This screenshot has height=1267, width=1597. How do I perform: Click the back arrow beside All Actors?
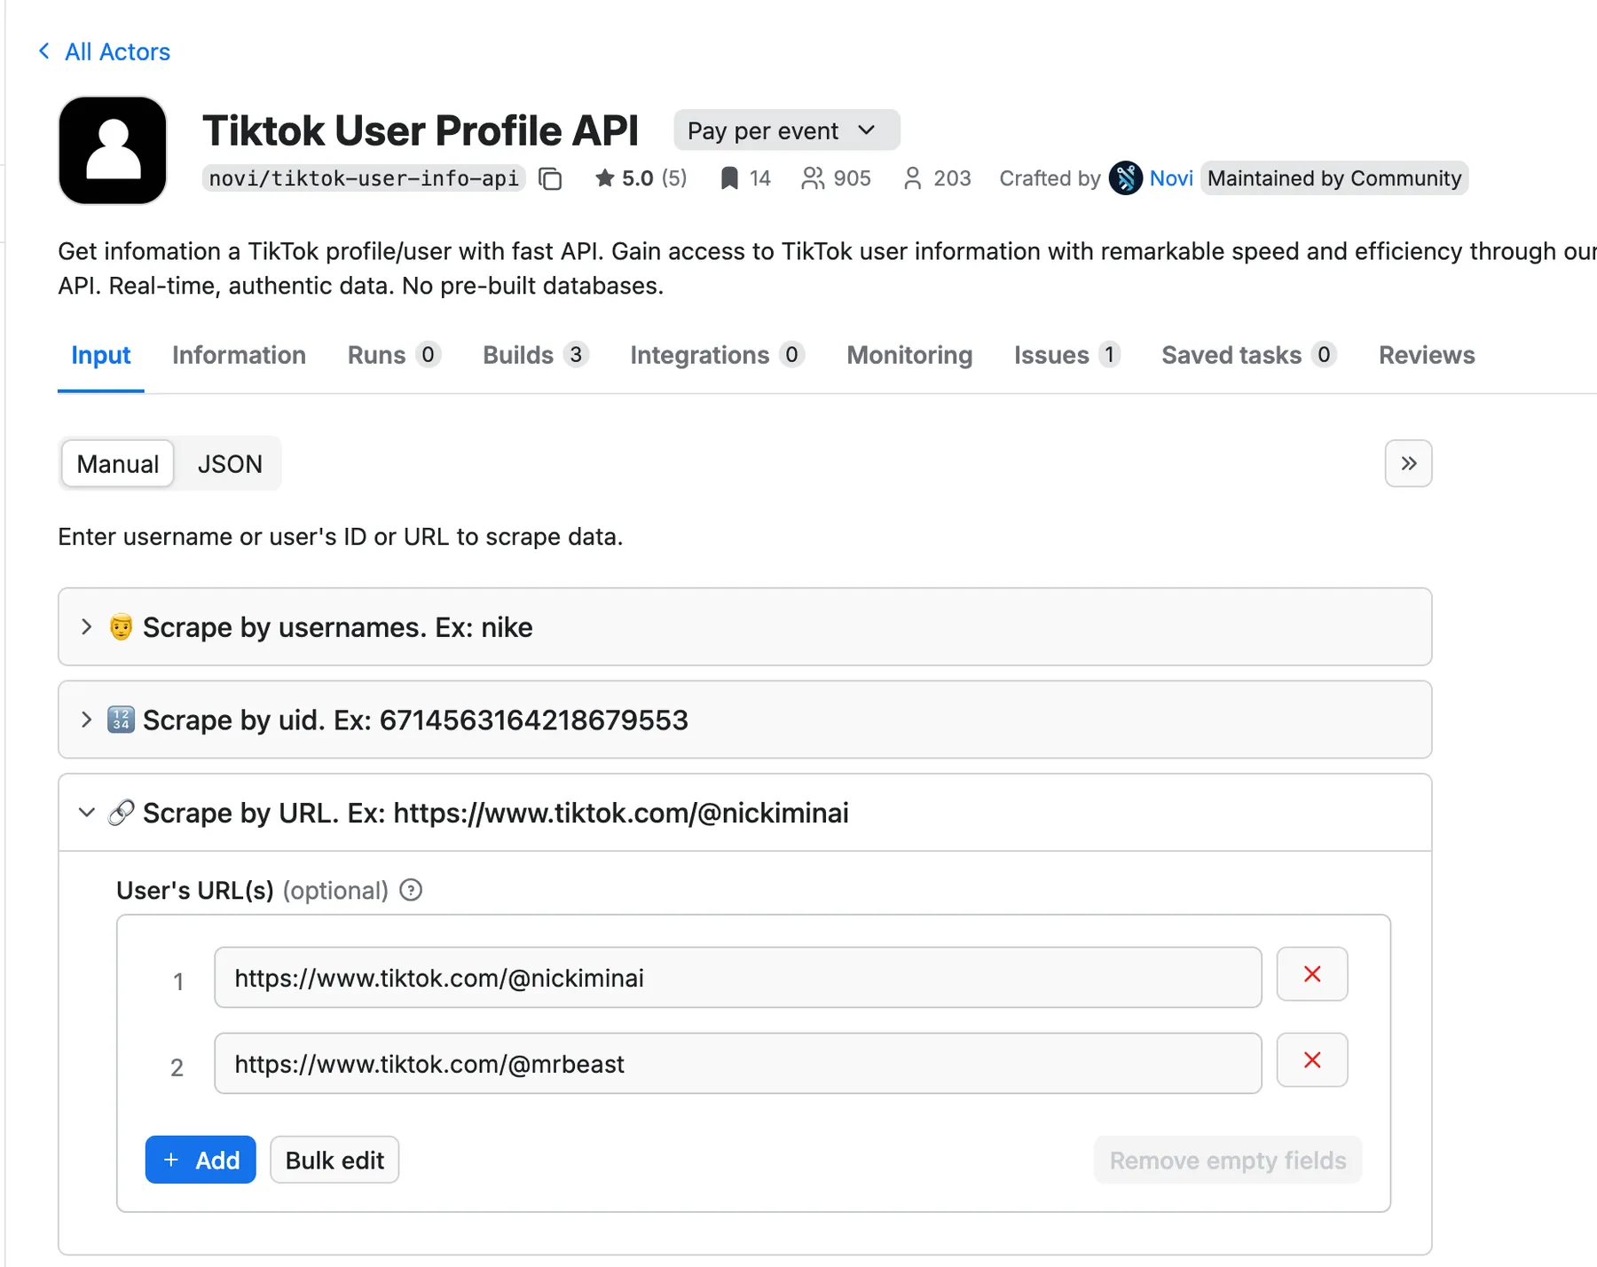(x=44, y=51)
